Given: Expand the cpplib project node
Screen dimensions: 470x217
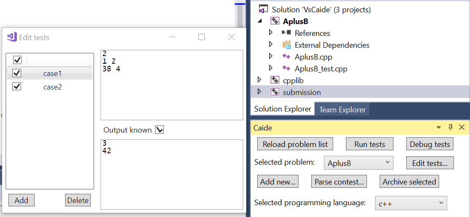Looking at the screenshot, I should click(x=260, y=80).
